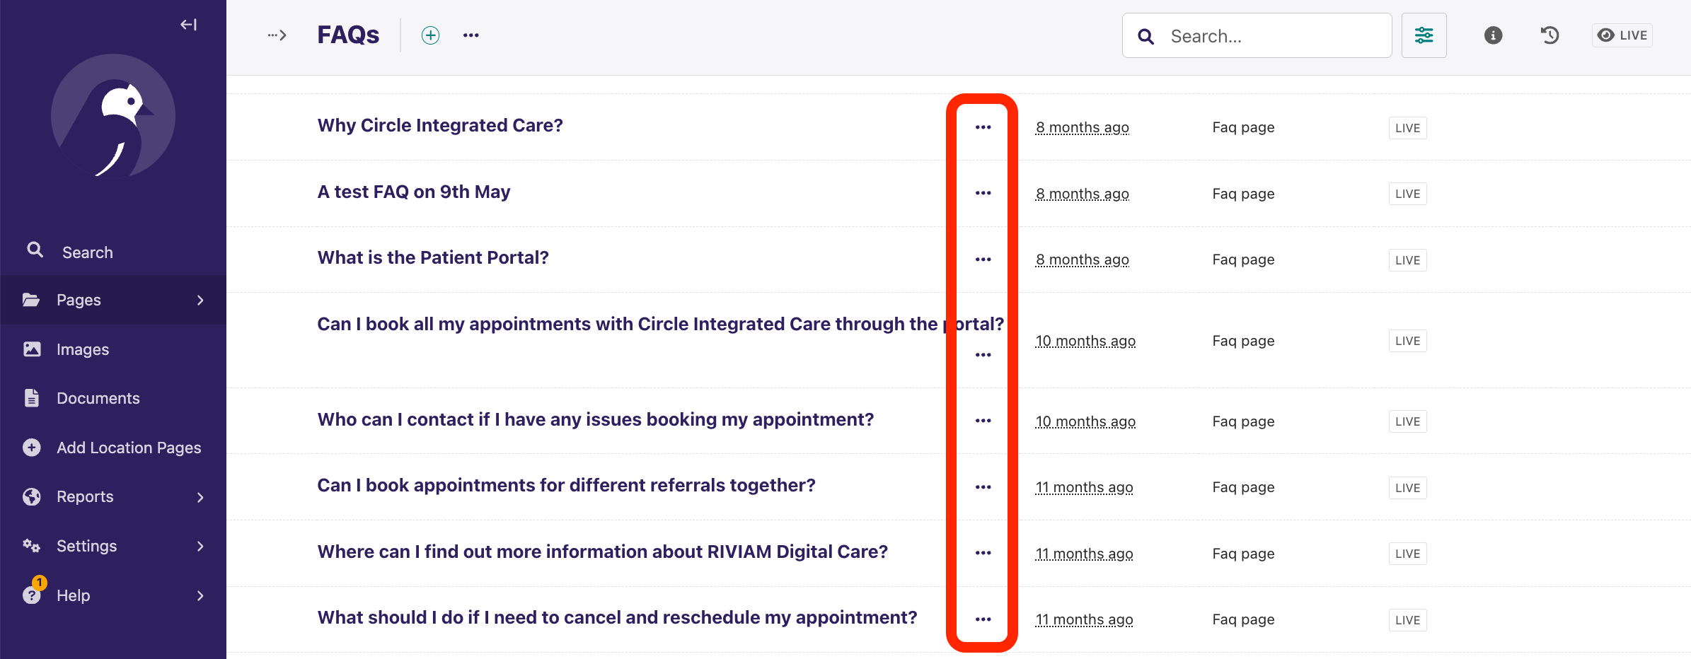Open the page history icon
The height and width of the screenshot is (659, 1691).
click(x=1549, y=35)
